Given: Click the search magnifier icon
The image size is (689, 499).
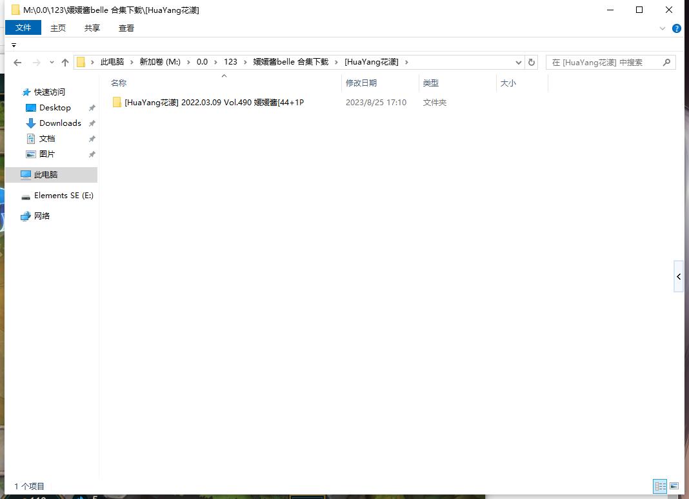Looking at the screenshot, I should (x=666, y=63).
